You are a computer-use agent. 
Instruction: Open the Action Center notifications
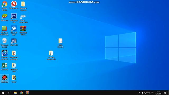coord(165,93)
